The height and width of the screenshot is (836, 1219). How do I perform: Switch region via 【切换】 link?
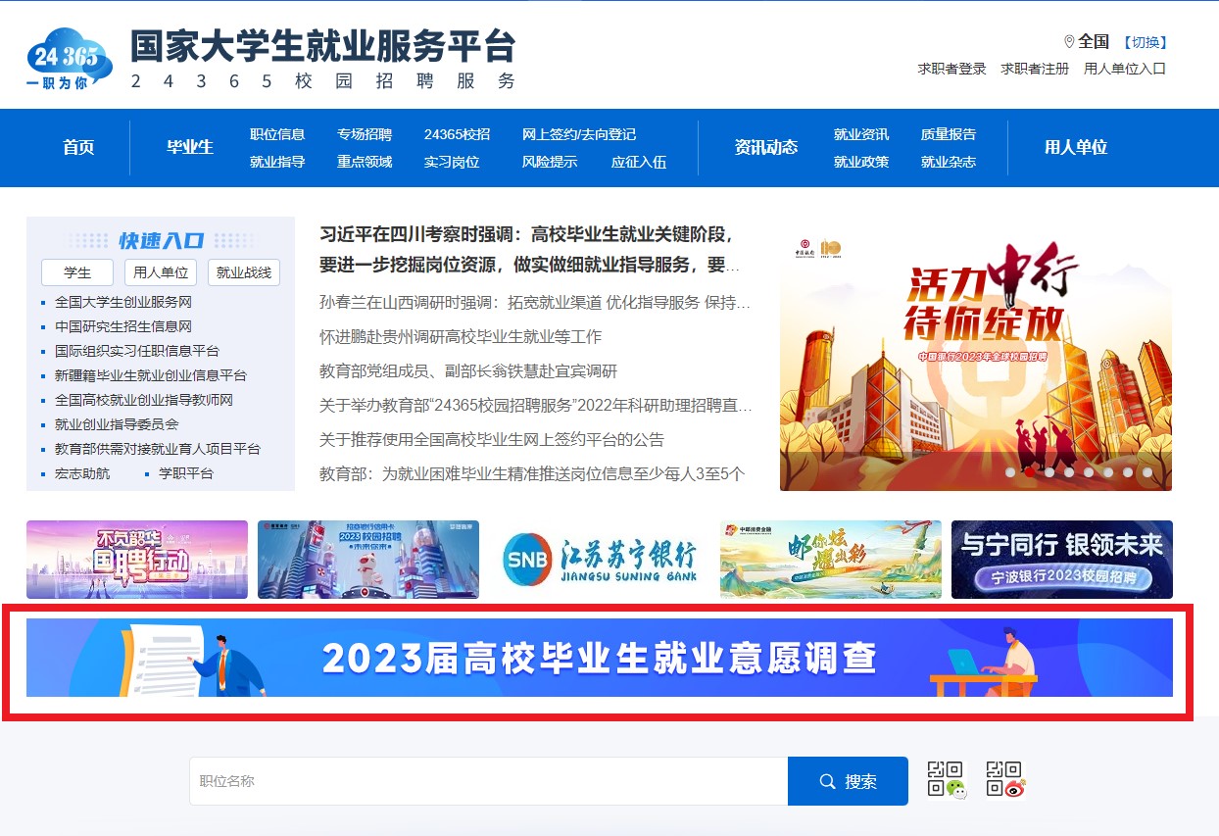1145,42
